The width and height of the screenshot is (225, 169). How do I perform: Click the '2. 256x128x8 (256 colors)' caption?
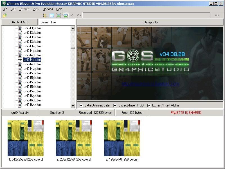click(x=74, y=159)
